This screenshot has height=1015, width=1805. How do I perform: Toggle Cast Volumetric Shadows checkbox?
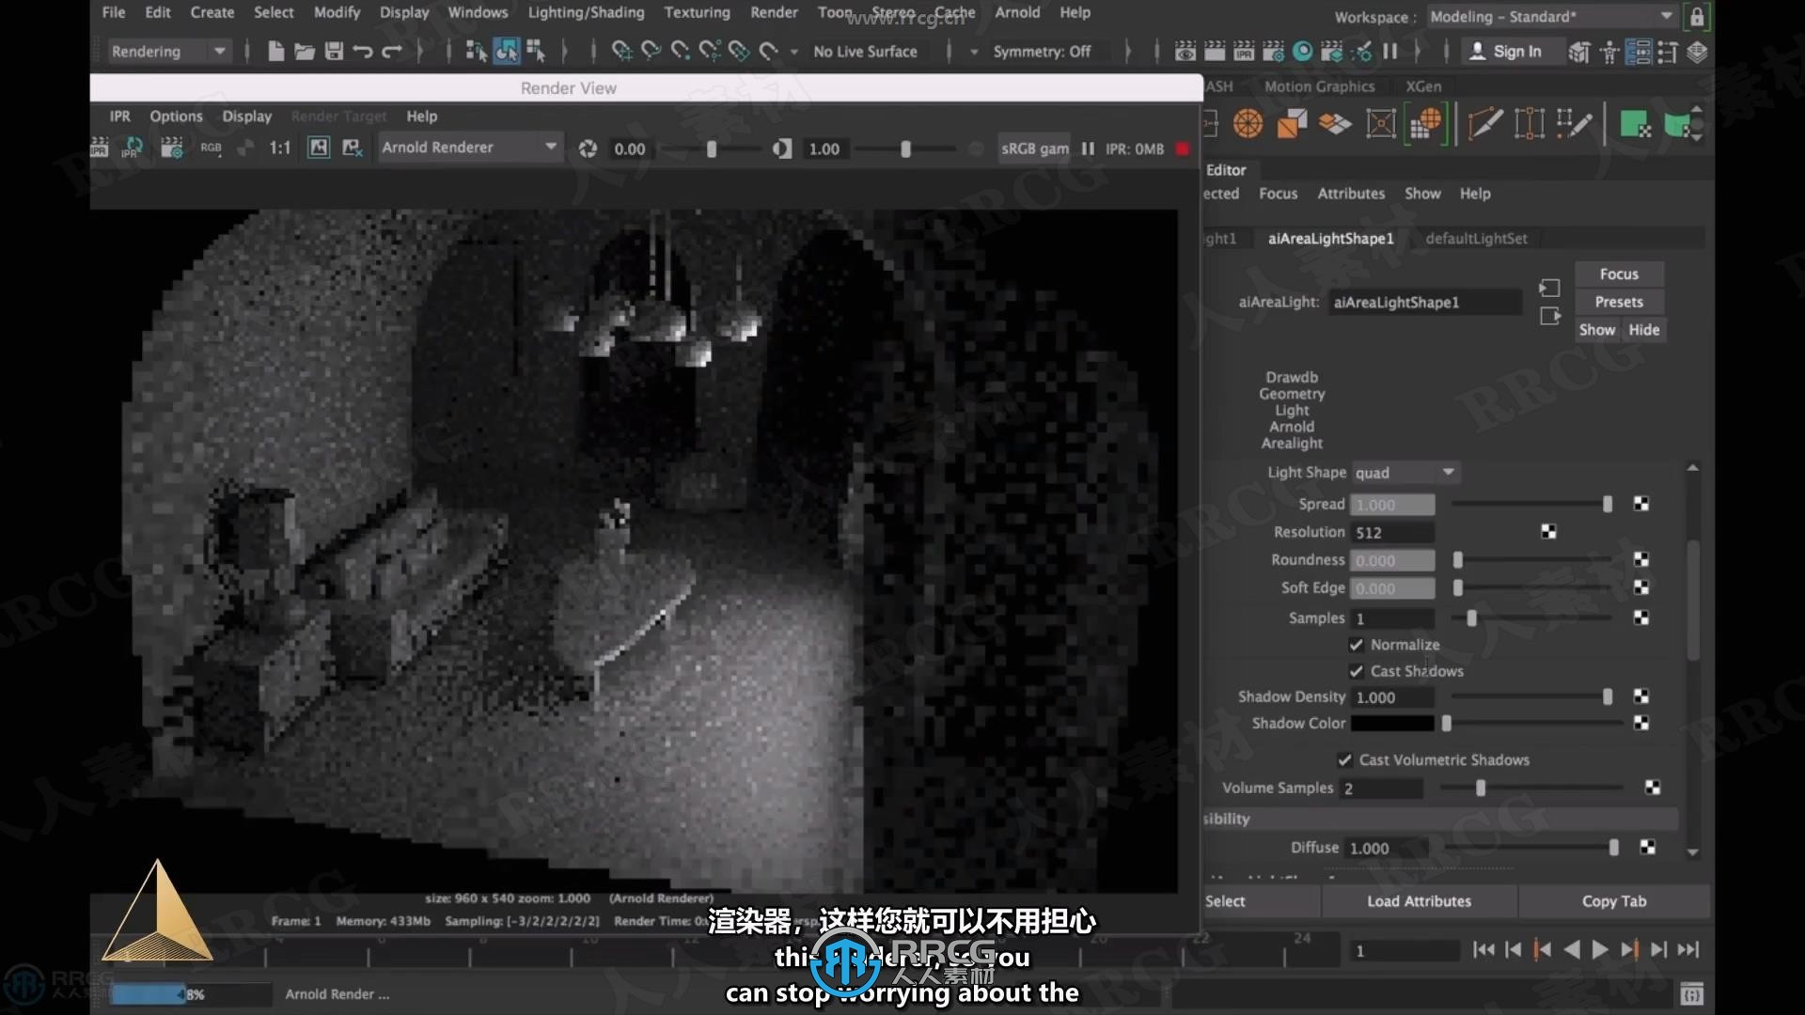(x=1344, y=759)
